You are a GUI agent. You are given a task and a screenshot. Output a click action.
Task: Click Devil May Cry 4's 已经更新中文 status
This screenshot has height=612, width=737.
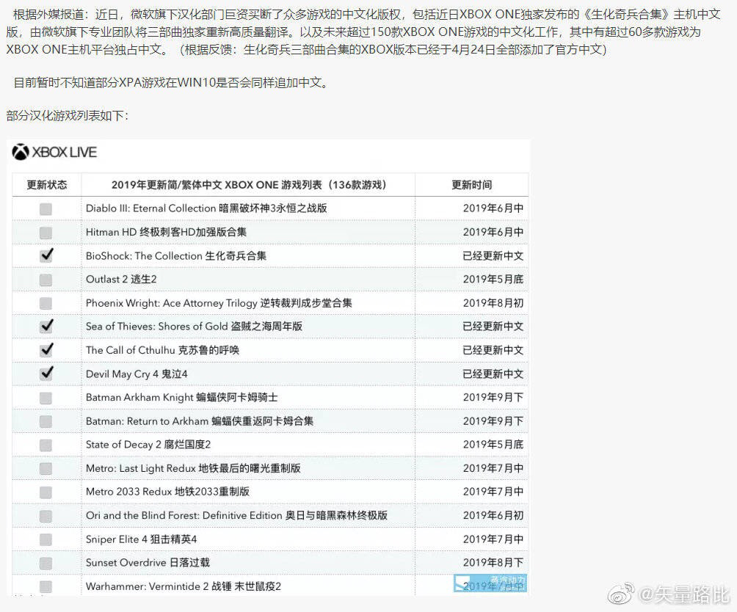(x=493, y=374)
